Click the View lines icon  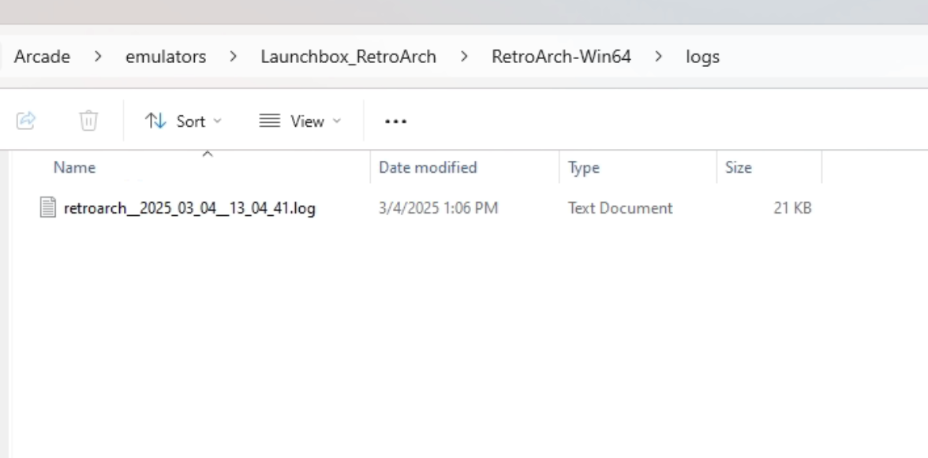point(269,121)
